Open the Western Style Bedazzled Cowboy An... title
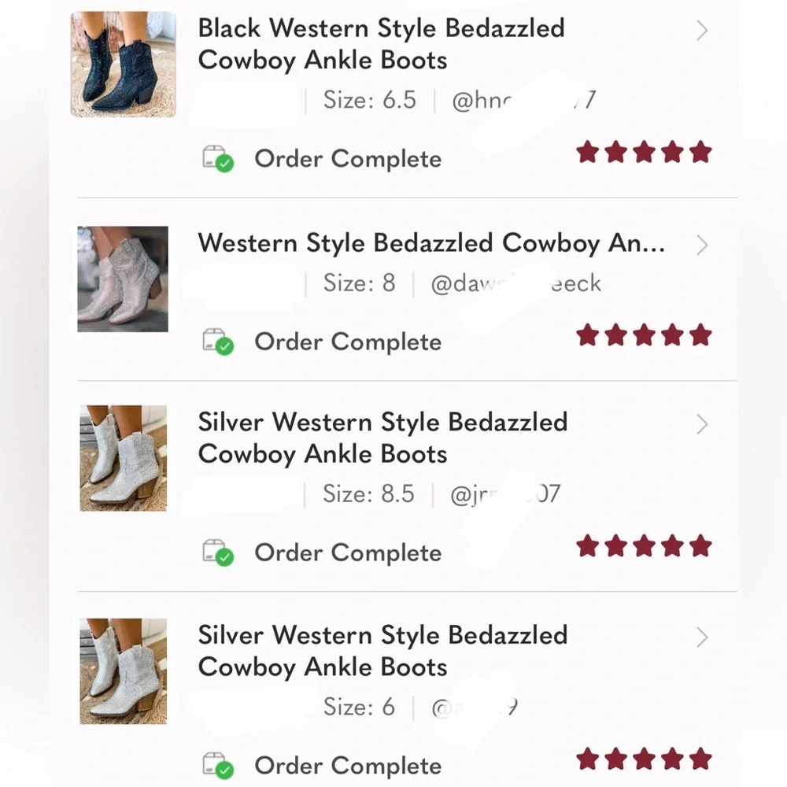 (x=431, y=244)
